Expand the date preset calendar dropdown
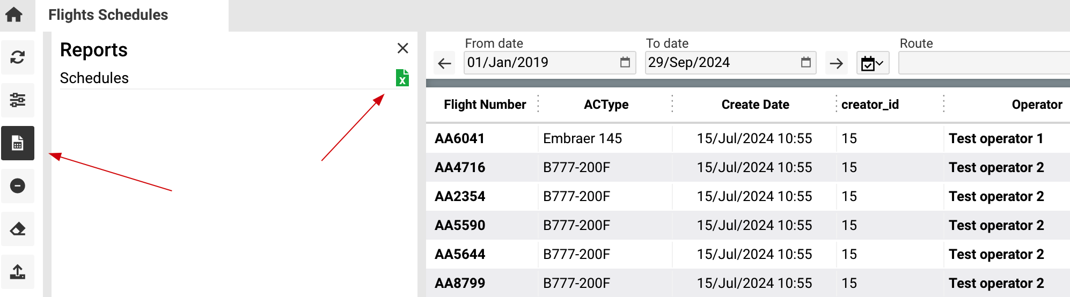 click(x=873, y=63)
